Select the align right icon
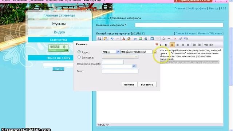Viewport: 233px width, 131px height. tap(183, 45)
